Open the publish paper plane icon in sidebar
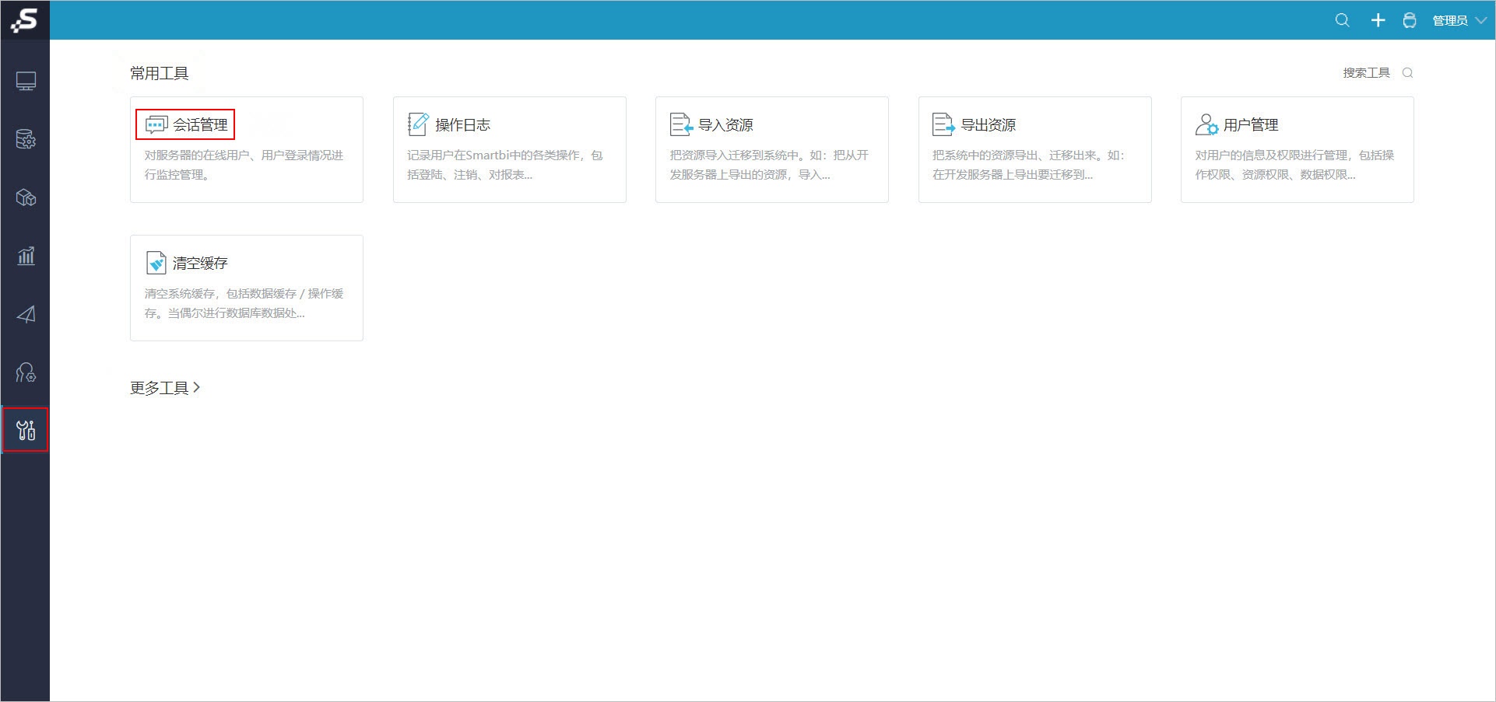This screenshot has width=1496, height=702. click(26, 314)
